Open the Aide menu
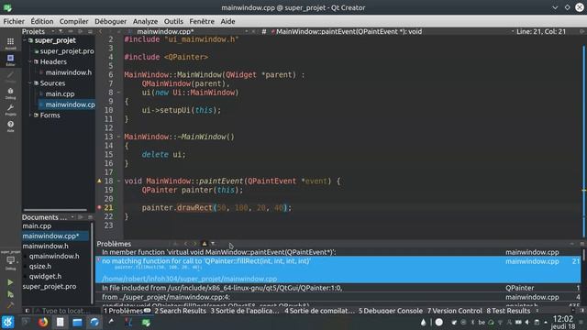The height and width of the screenshot is (330, 587). coord(227,21)
